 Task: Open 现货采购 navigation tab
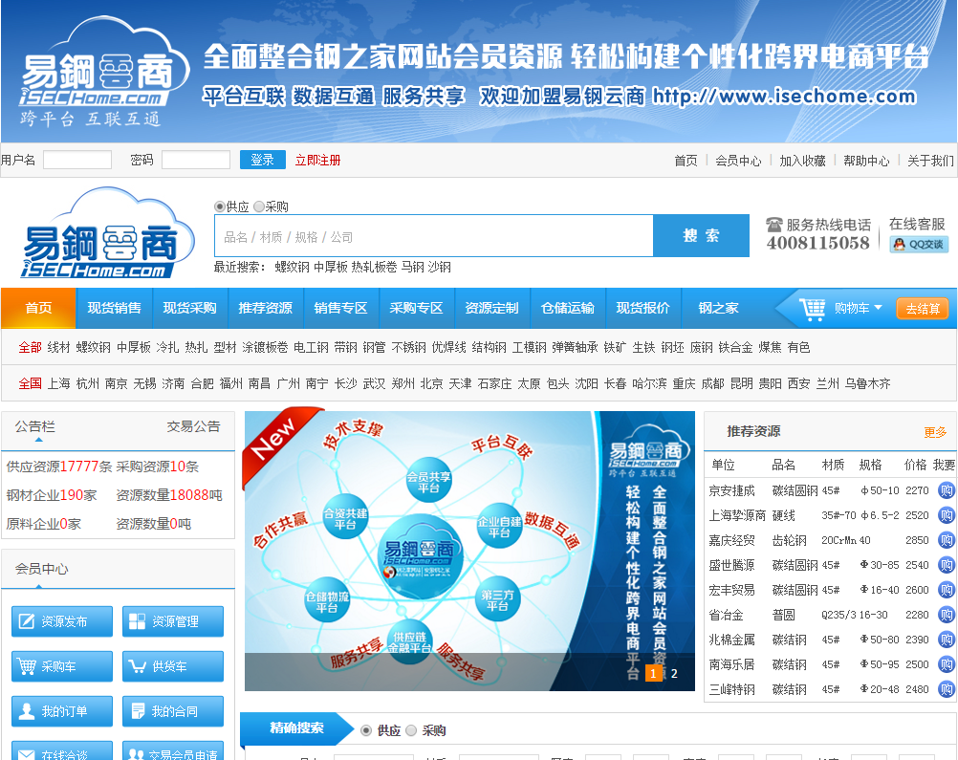[x=190, y=308]
